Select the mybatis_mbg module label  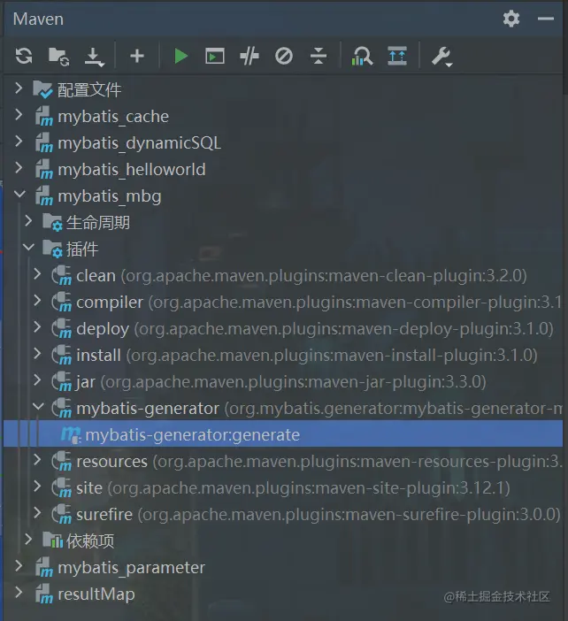(110, 196)
